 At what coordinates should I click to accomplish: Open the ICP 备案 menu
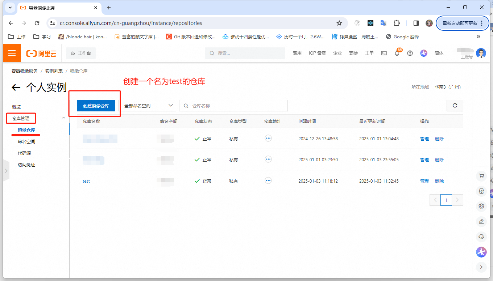coord(317,53)
